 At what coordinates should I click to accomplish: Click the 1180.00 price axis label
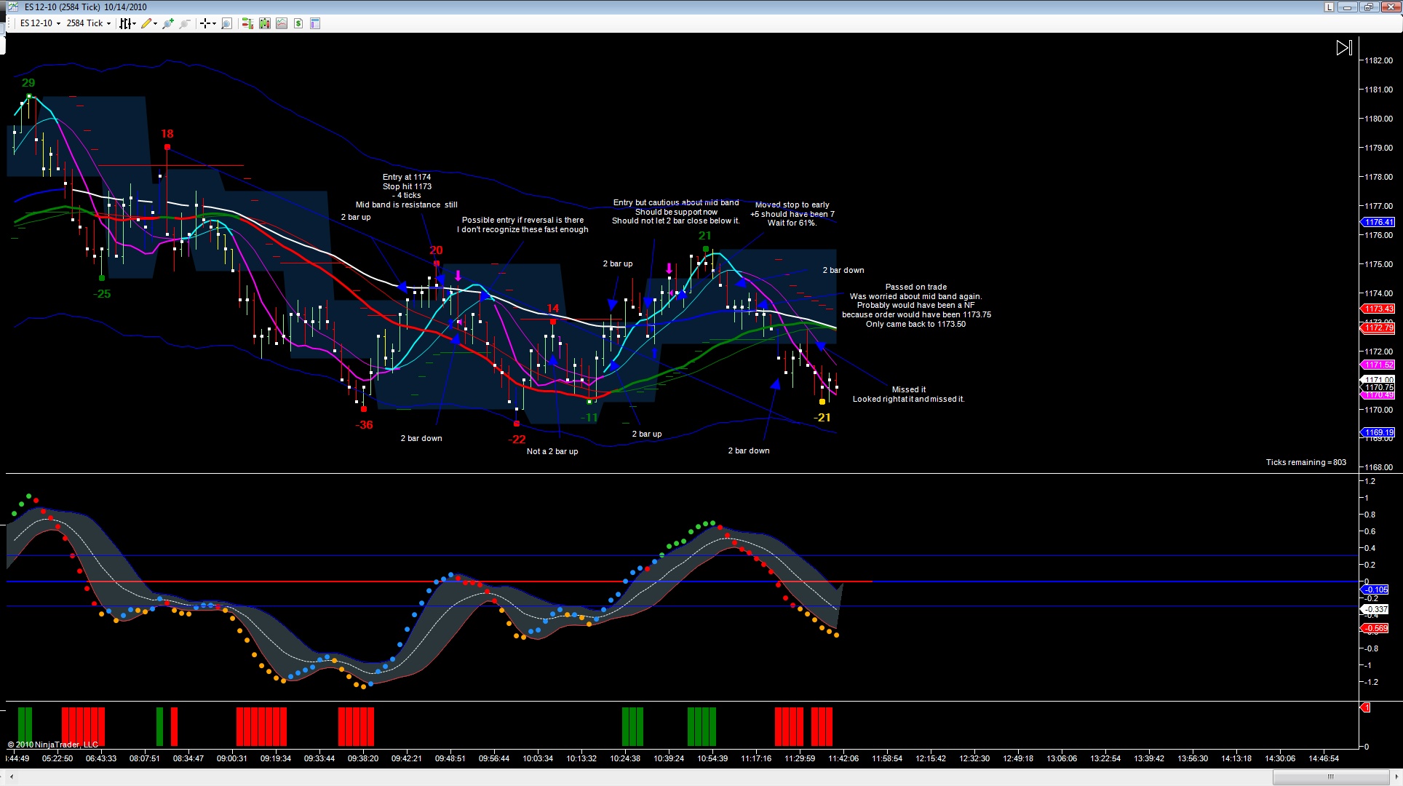[x=1378, y=119]
